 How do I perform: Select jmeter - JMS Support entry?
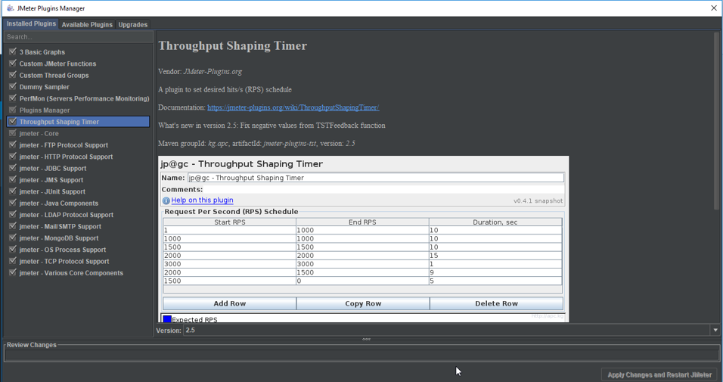click(79, 180)
